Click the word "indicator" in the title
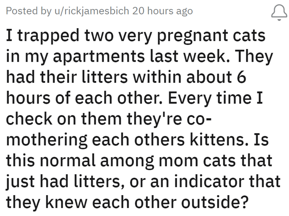This screenshot has height=216, width=289. point(217,180)
